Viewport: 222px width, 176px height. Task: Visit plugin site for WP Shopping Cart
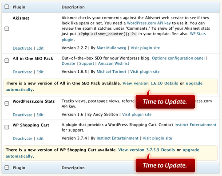click(x=157, y=138)
